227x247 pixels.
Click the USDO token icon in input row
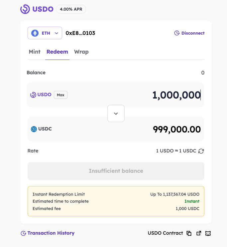coord(33,95)
